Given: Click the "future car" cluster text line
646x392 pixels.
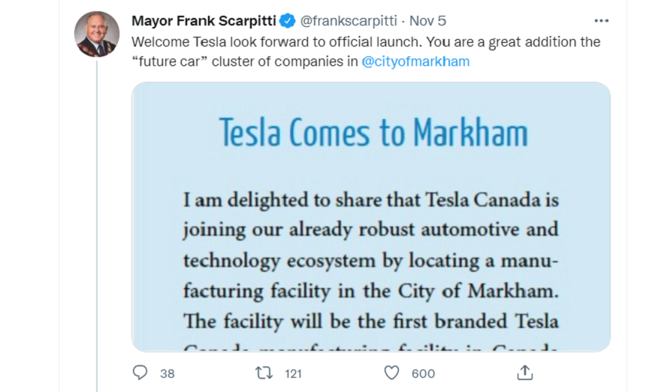Looking at the screenshot, I should click(300, 62).
